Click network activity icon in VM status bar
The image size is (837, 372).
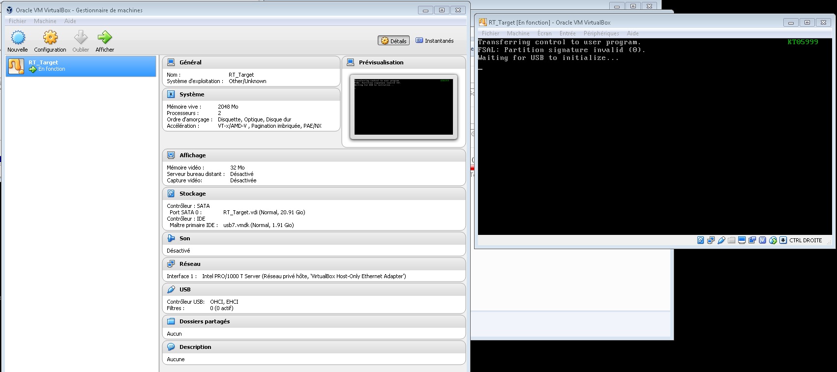click(x=711, y=240)
